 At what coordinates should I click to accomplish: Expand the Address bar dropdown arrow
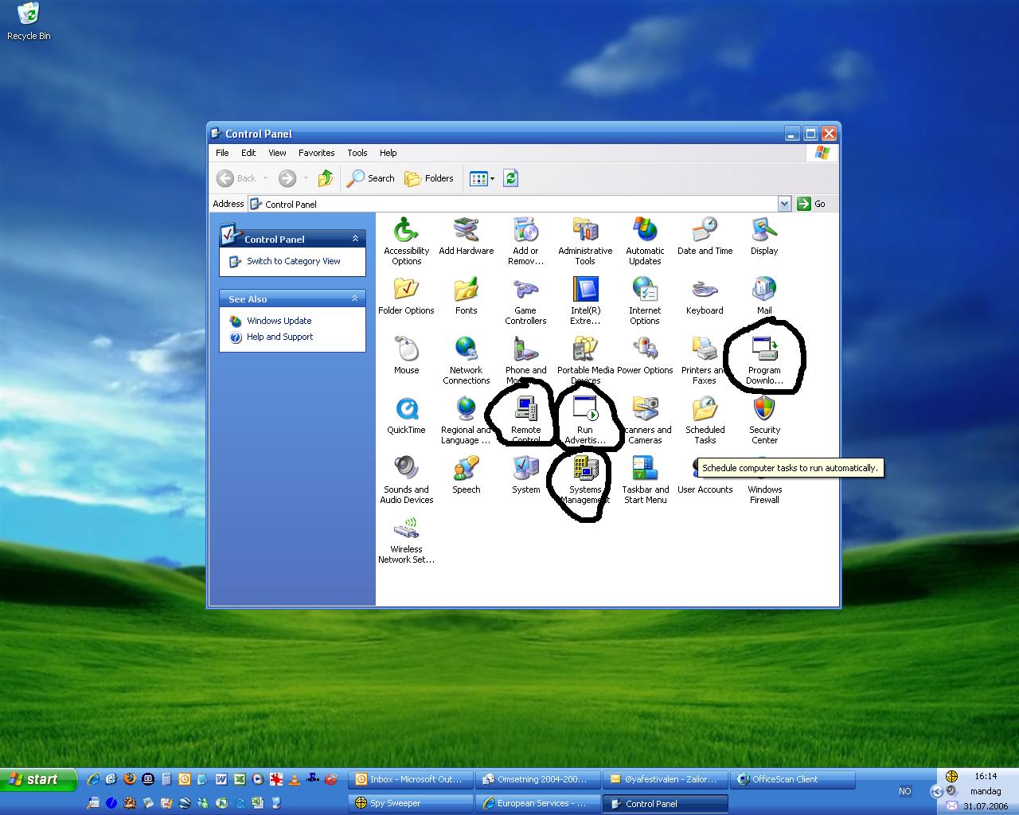tap(784, 204)
